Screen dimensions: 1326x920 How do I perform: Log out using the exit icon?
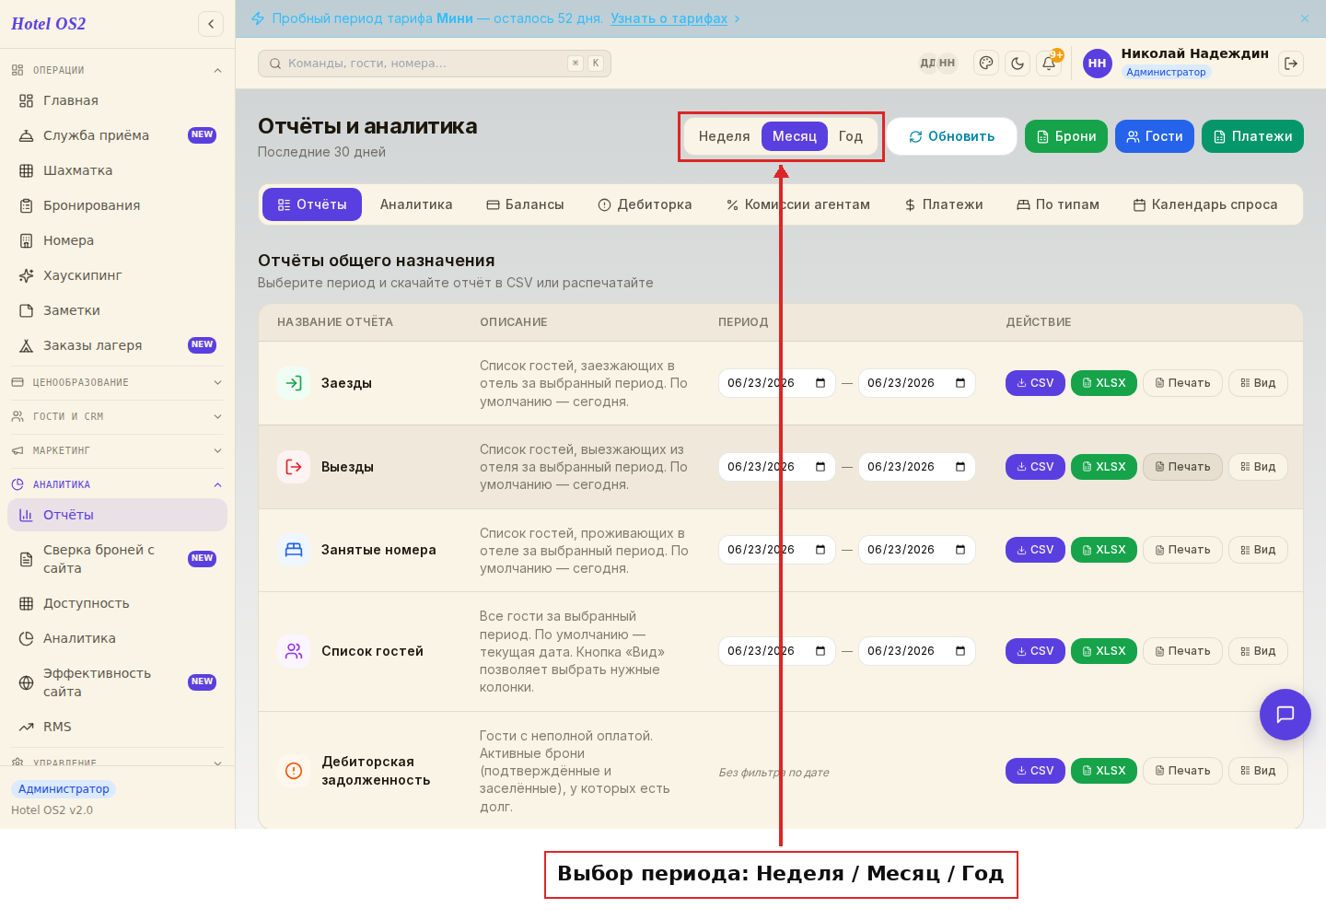[1291, 64]
